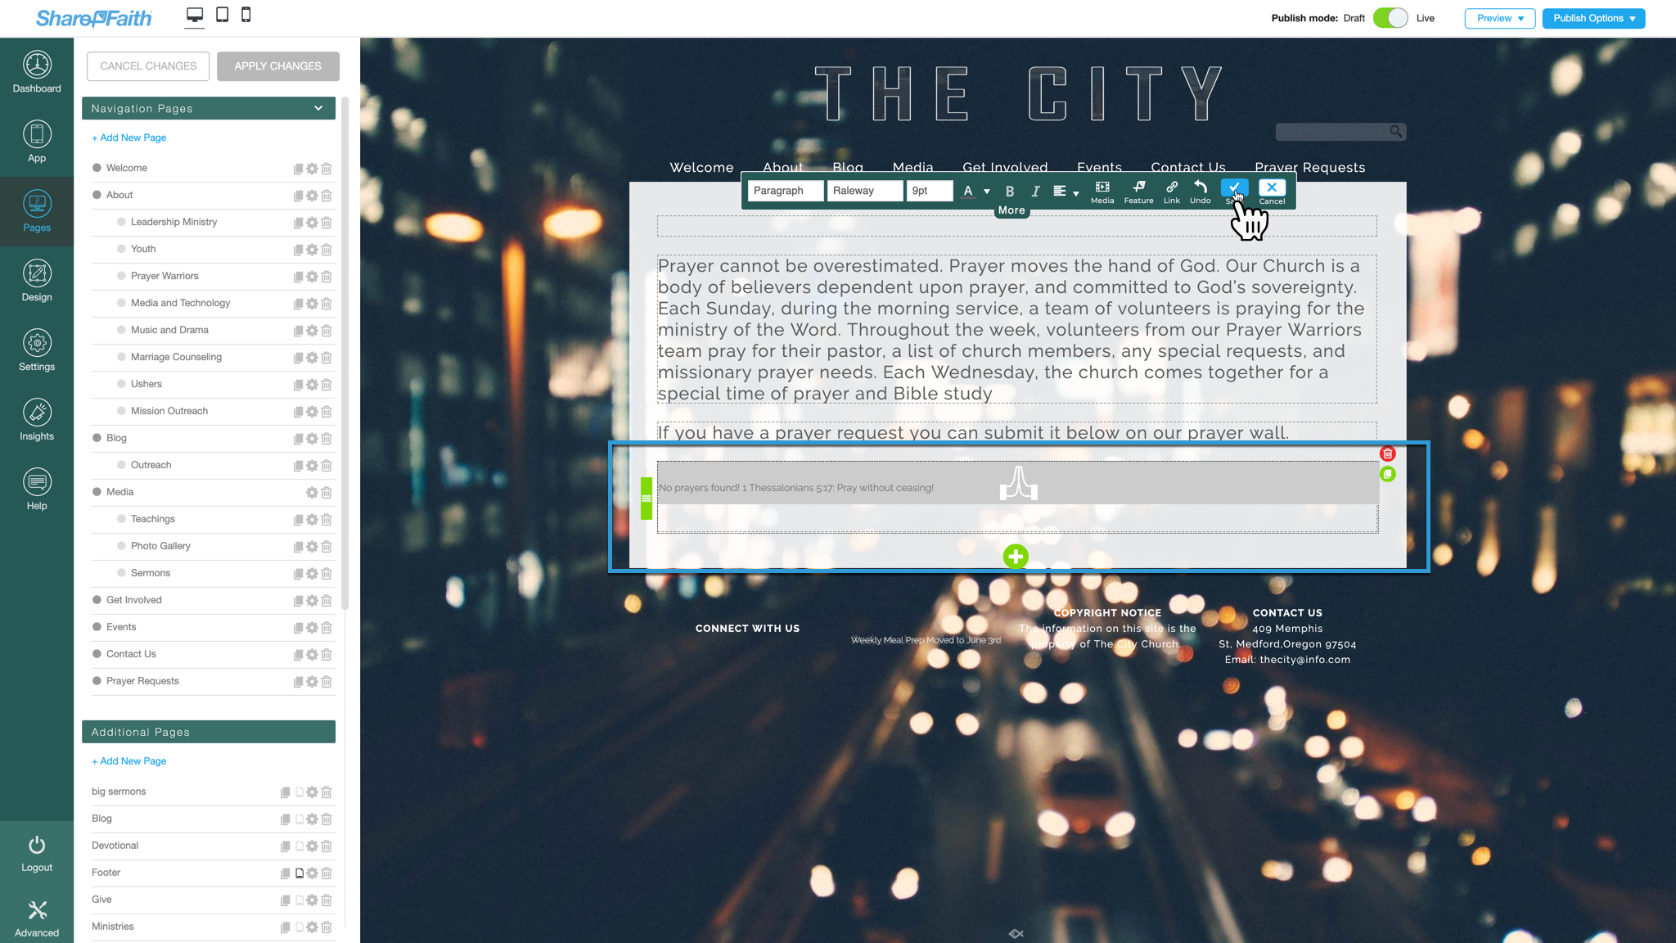Go to Prayer Requests in site navigation

click(x=1309, y=168)
